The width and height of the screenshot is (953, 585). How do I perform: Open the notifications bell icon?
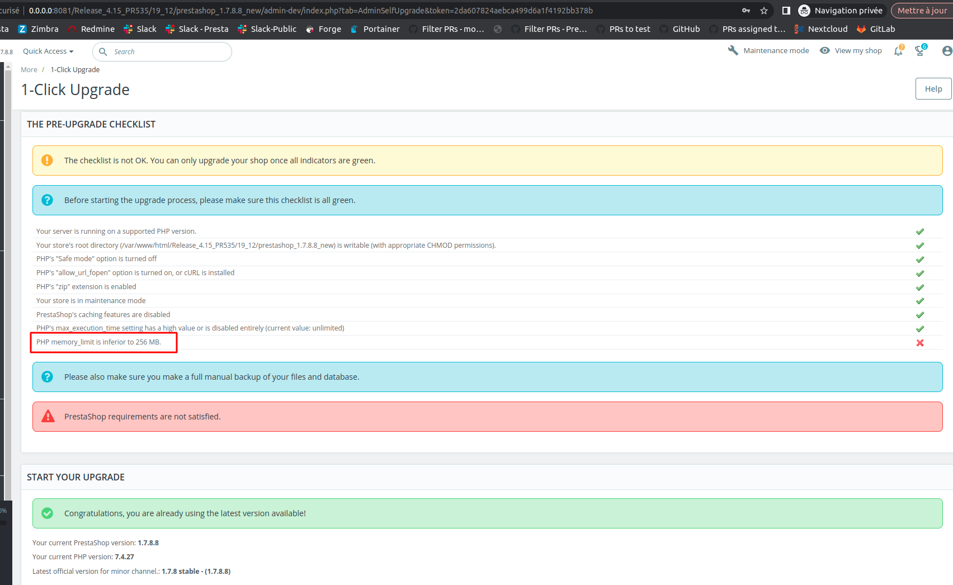[x=898, y=51]
